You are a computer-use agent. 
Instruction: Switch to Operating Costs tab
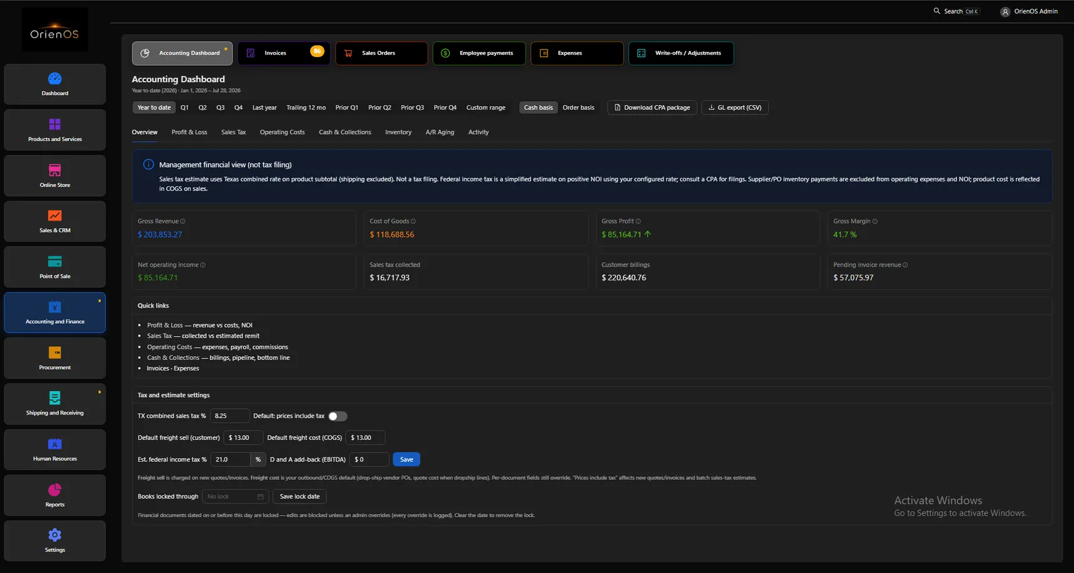click(282, 132)
